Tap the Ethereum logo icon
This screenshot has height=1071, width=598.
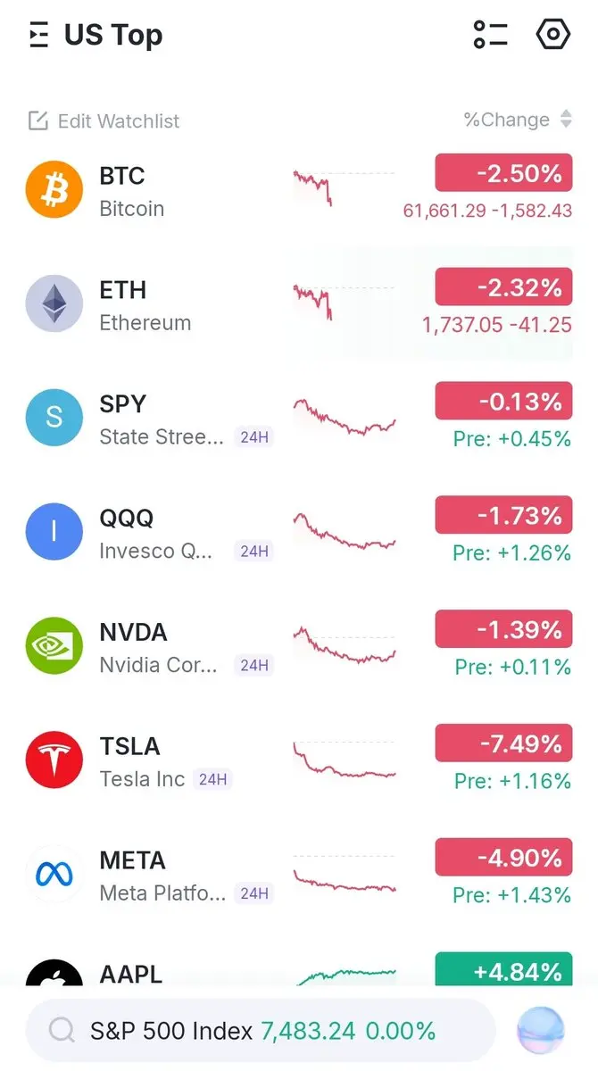(x=54, y=304)
